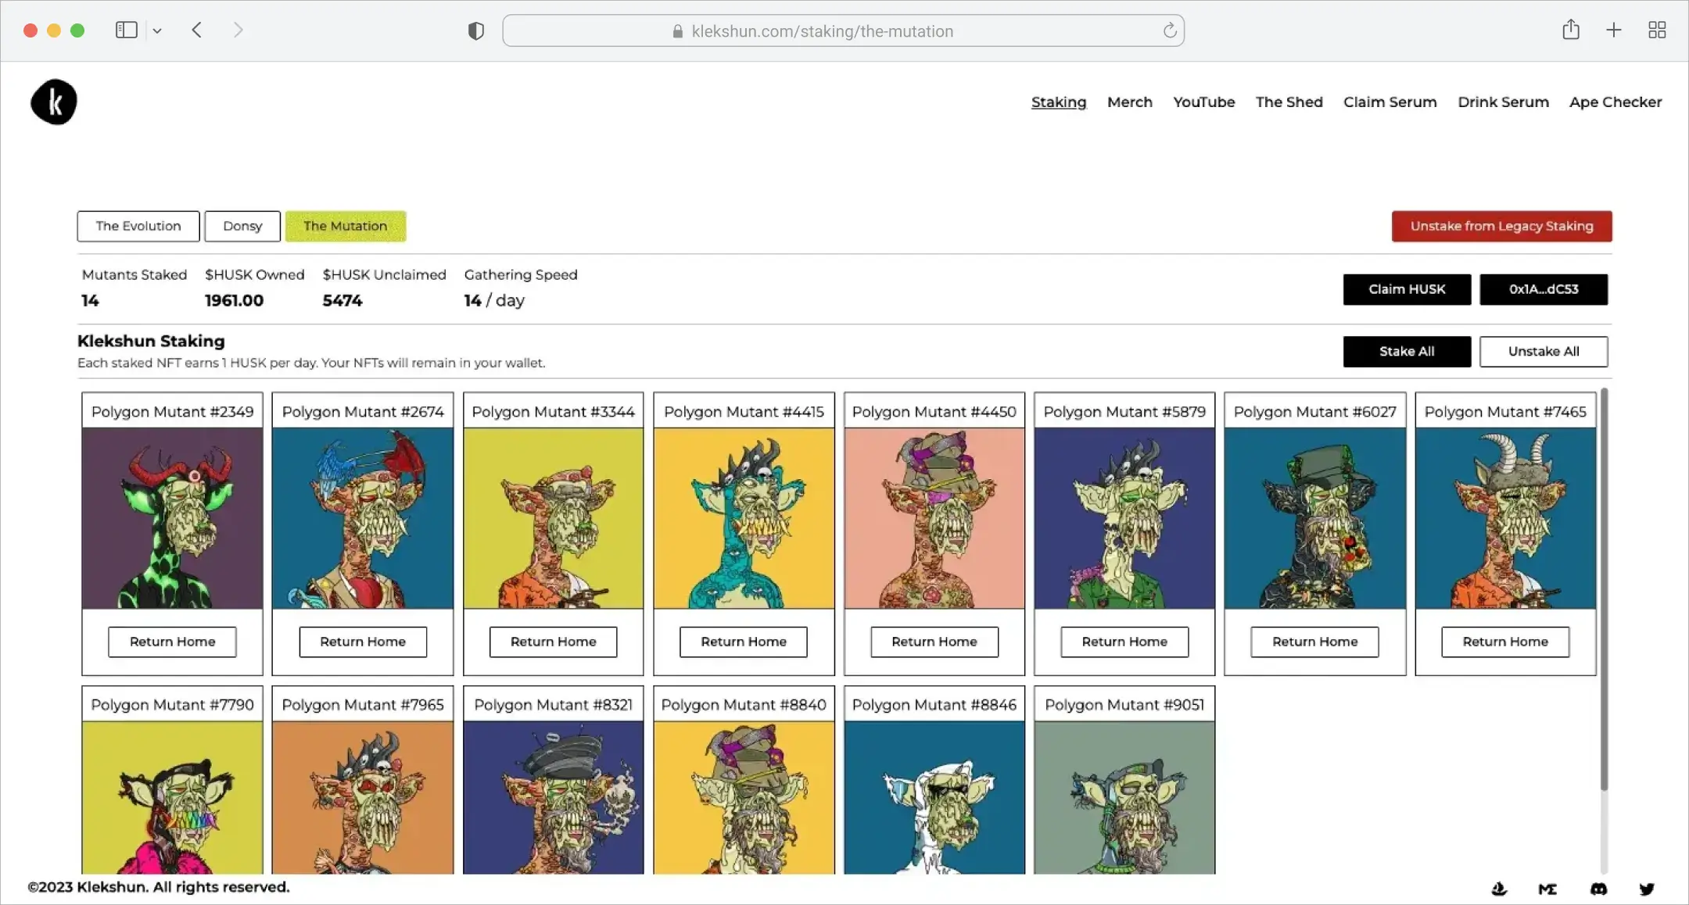The height and width of the screenshot is (905, 1689).
Task: Select Polygon Mutant #2674 artwork
Action: coord(363,518)
